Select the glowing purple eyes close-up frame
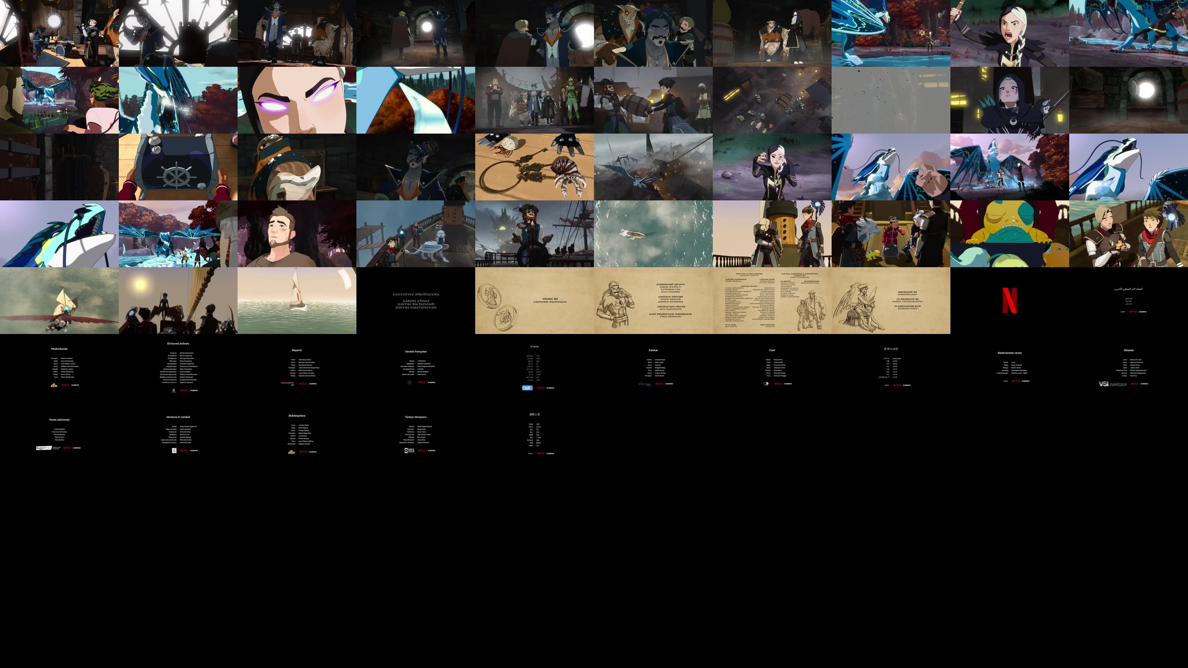This screenshot has width=1188, height=668. [x=297, y=100]
